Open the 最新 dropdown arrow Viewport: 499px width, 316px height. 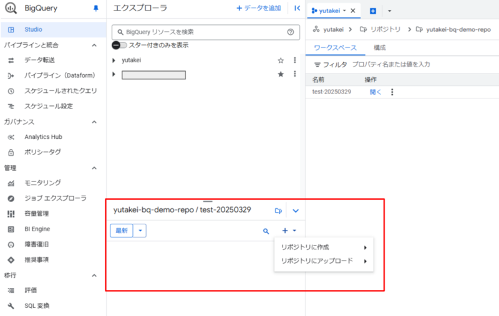(x=140, y=231)
